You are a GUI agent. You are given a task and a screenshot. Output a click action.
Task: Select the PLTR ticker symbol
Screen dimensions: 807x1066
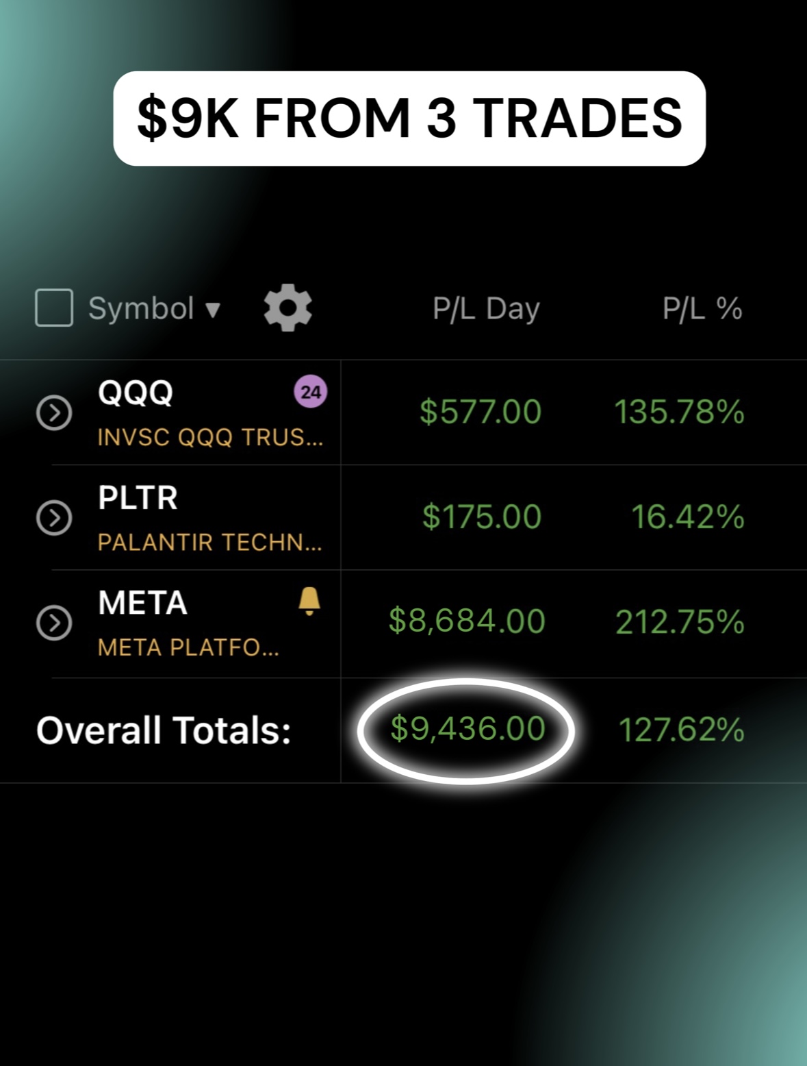pyautogui.click(x=138, y=498)
